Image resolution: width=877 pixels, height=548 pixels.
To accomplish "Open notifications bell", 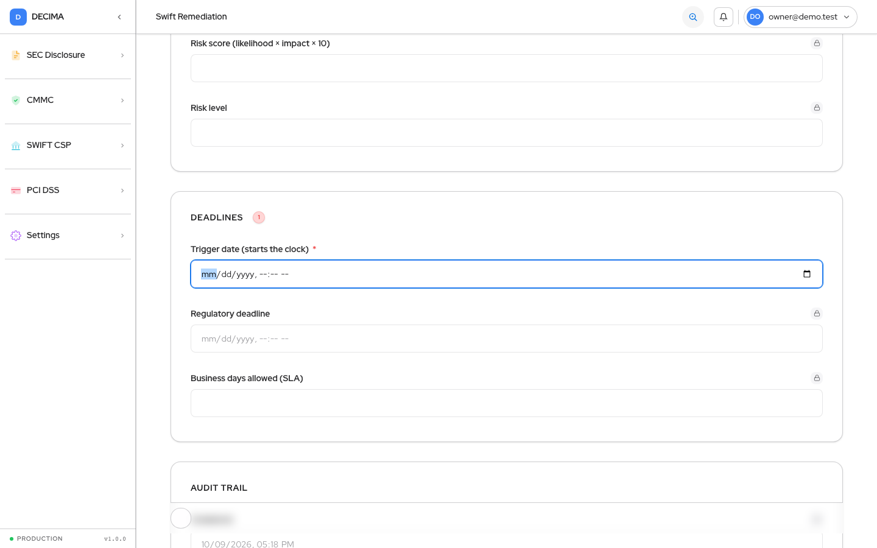I will point(724,17).
